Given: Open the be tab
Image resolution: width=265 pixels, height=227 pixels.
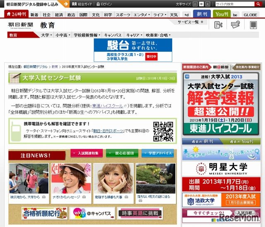Looking at the screenshot, I should point(235,15).
